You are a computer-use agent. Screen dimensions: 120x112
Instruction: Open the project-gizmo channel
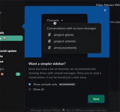point(64,35)
